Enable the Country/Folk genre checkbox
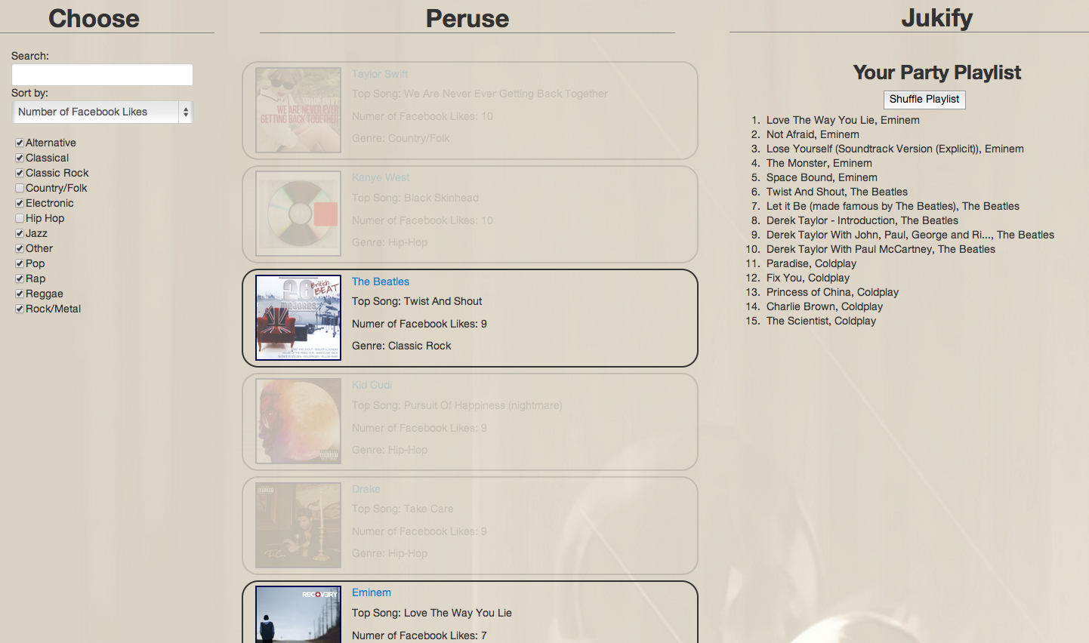1089x643 pixels. tap(20, 188)
